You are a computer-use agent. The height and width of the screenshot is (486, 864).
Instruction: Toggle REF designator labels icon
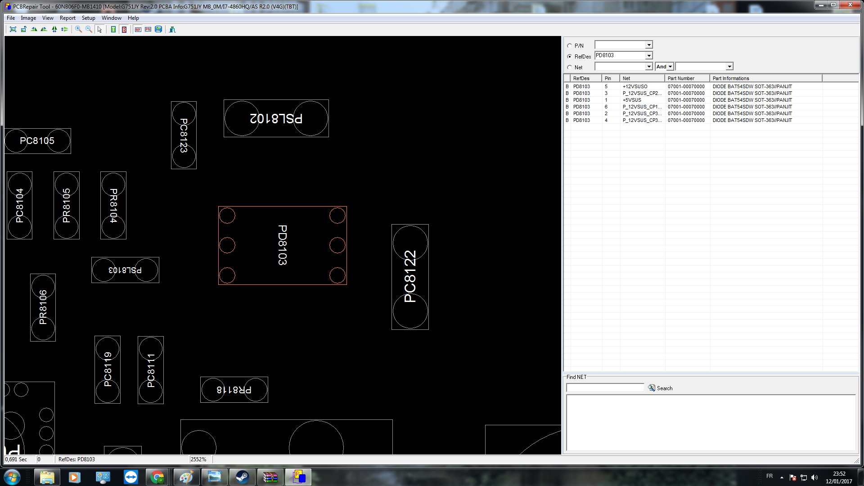click(138, 29)
